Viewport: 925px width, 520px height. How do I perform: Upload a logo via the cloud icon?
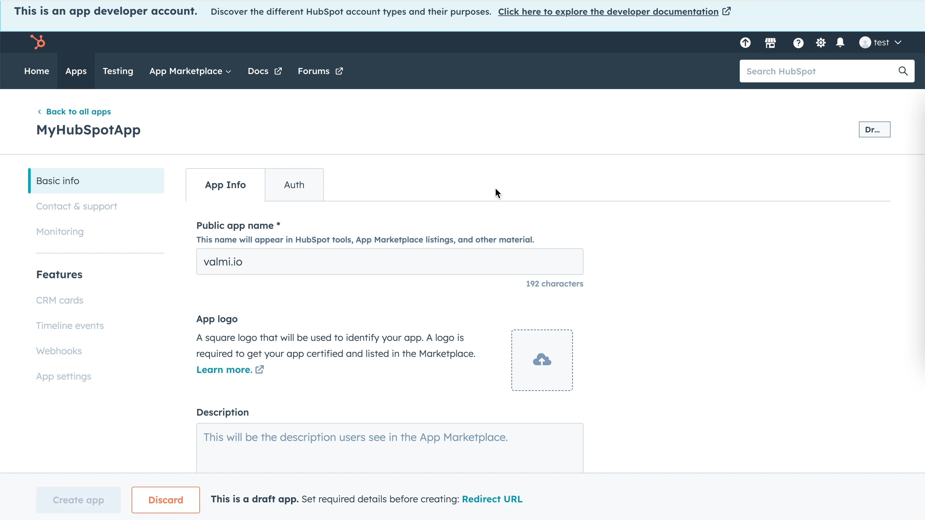(x=542, y=359)
